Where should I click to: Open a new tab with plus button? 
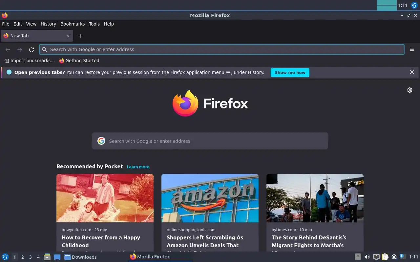(x=80, y=36)
